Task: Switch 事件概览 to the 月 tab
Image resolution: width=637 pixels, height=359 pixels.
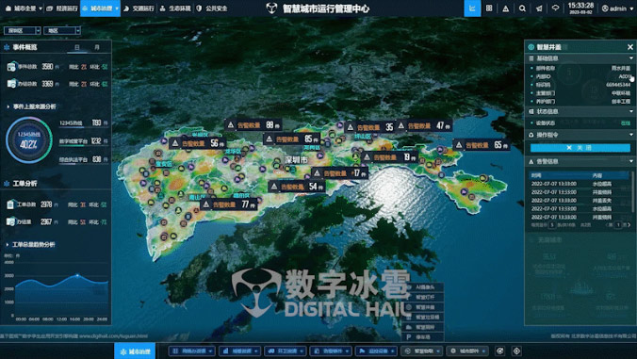Action: tap(97, 47)
